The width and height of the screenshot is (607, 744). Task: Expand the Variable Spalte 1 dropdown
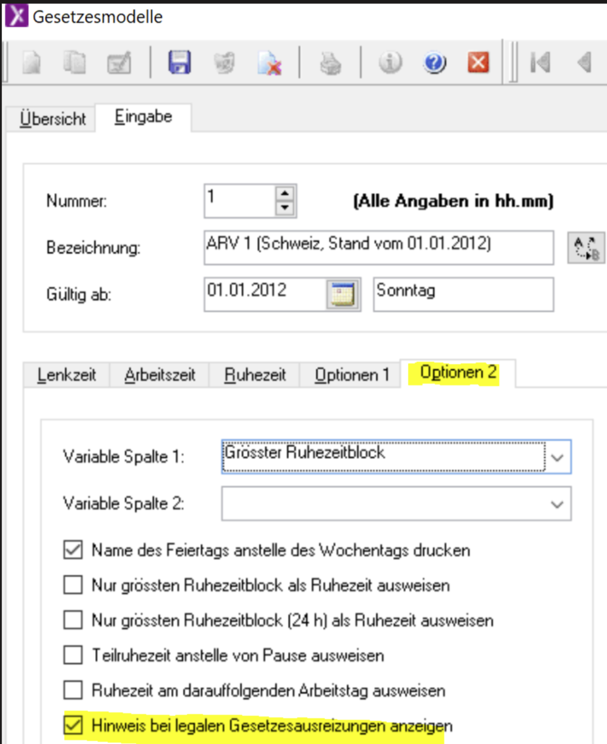557,457
